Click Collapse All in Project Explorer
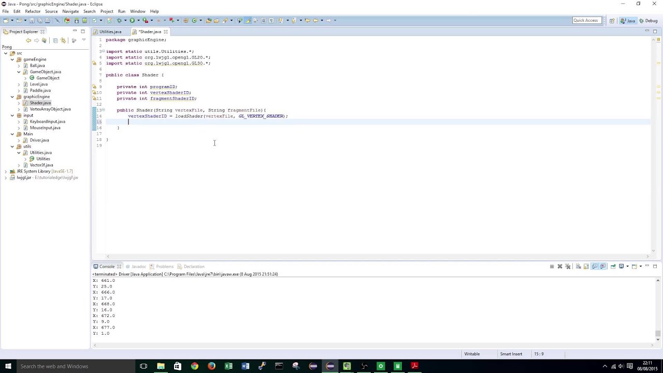The height and width of the screenshot is (373, 663). [x=55, y=40]
